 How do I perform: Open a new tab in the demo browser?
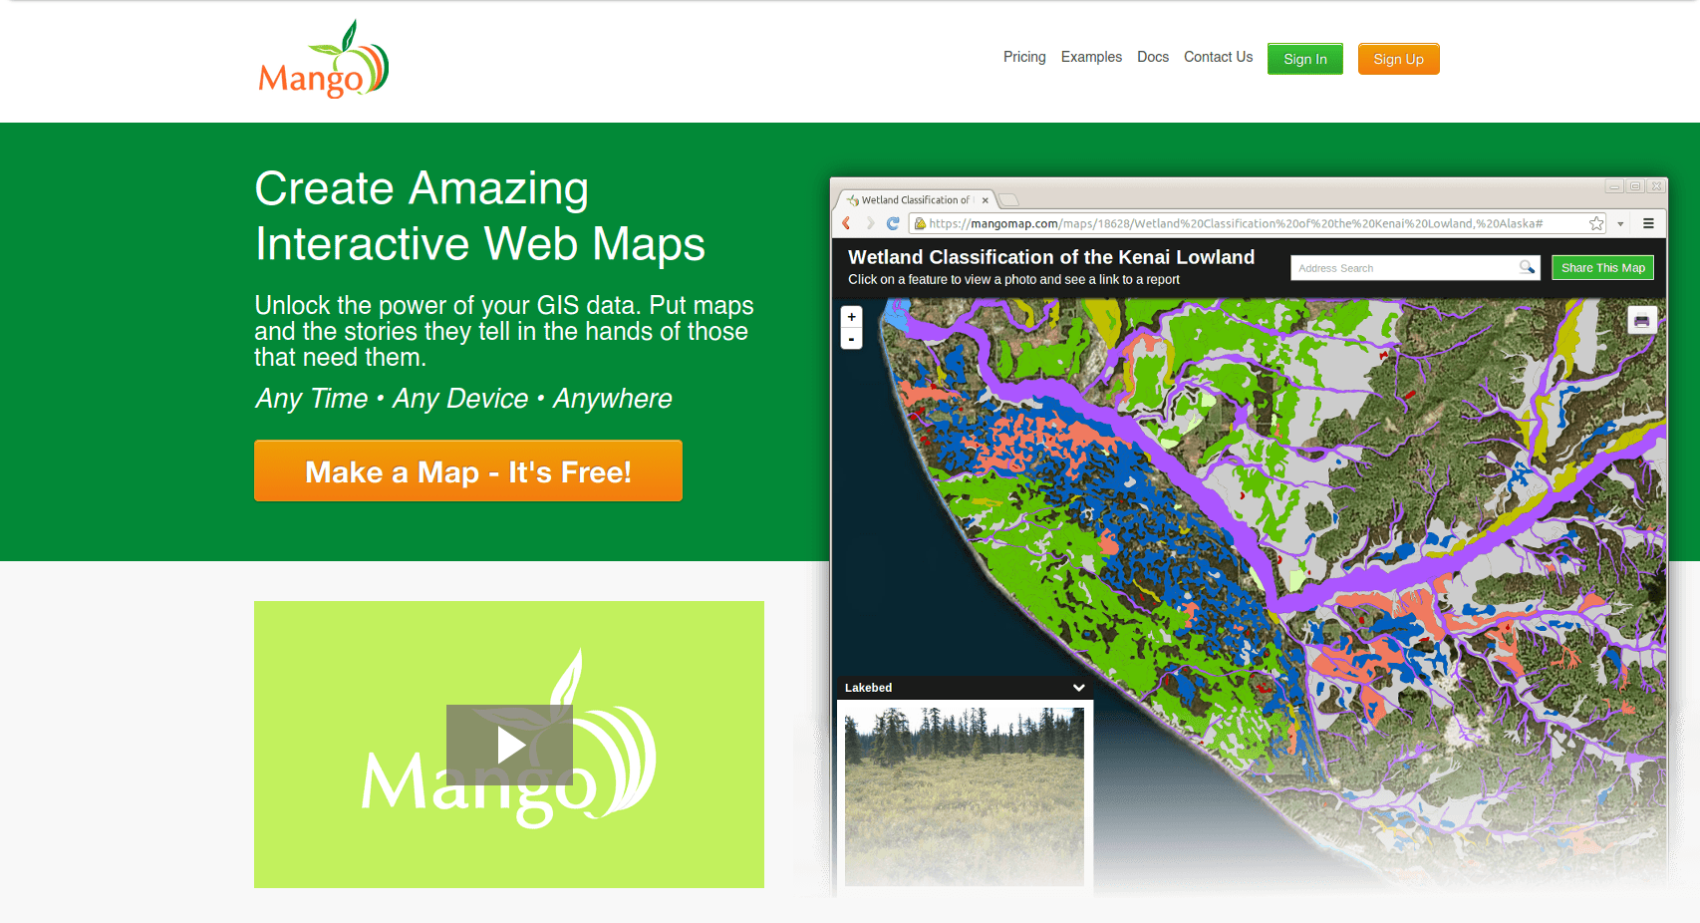coord(1008,199)
